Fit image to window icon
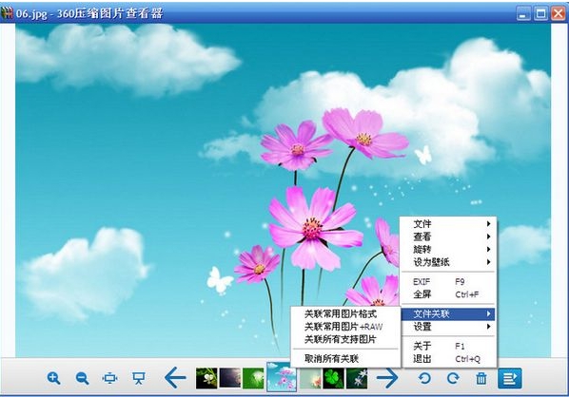This screenshot has height=397, width=569. coord(110,378)
